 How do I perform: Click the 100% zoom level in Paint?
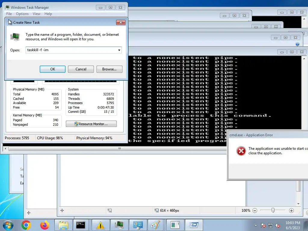pos(246,211)
